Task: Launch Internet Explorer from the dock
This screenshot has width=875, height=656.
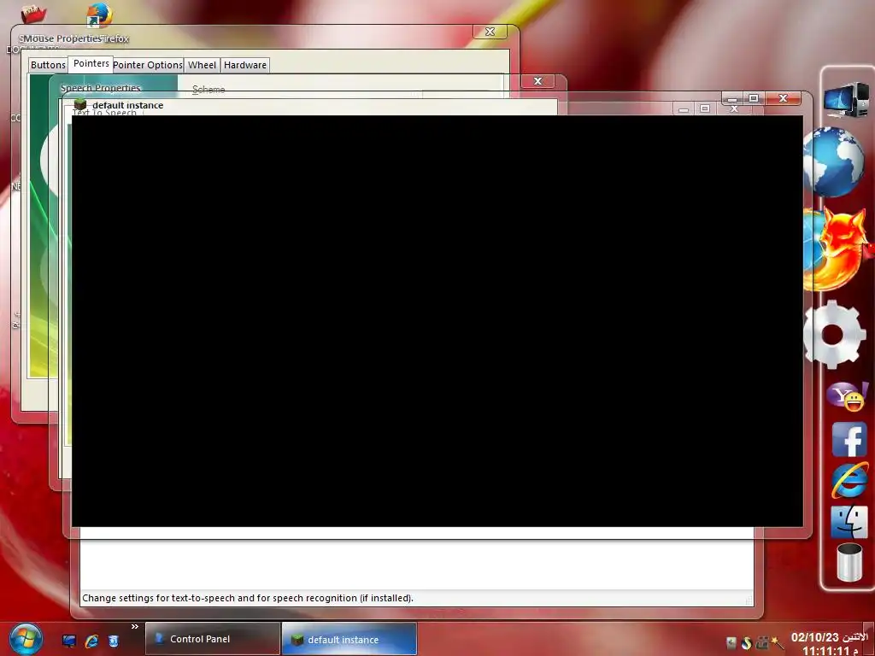Action: 849,480
